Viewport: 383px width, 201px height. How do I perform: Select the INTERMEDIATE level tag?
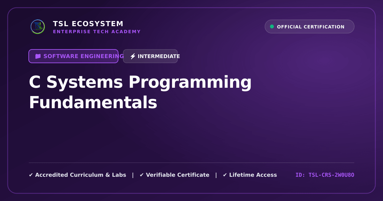tap(150, 56)
